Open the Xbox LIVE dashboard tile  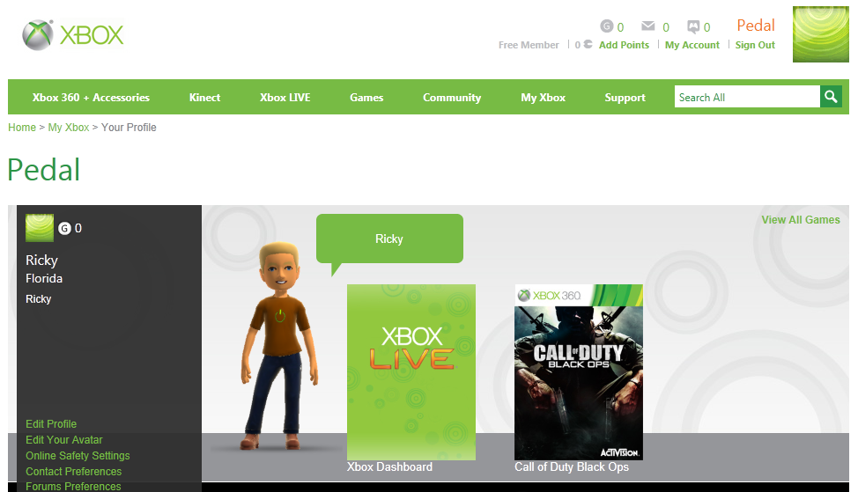coord(411,371)
